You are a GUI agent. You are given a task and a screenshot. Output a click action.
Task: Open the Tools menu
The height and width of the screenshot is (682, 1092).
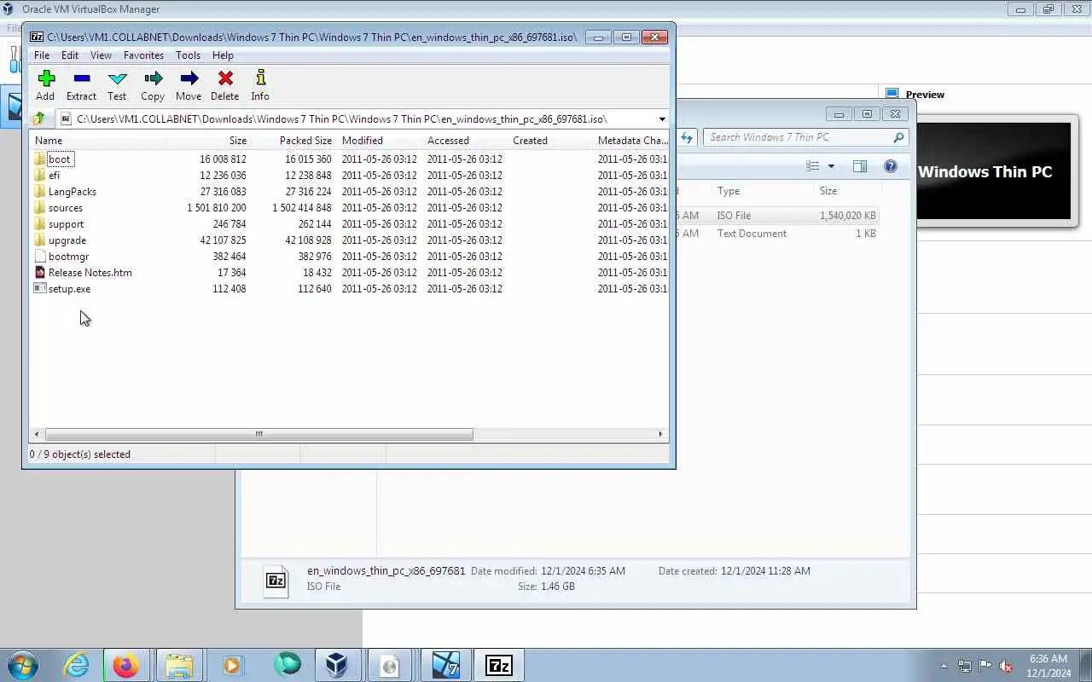[x=188, y=55]
